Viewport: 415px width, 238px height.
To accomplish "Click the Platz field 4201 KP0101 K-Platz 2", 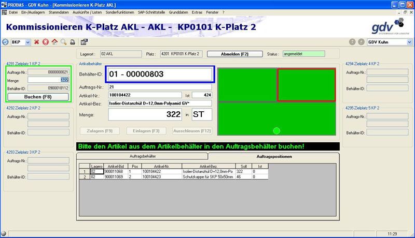I will (x=181, y=54).
